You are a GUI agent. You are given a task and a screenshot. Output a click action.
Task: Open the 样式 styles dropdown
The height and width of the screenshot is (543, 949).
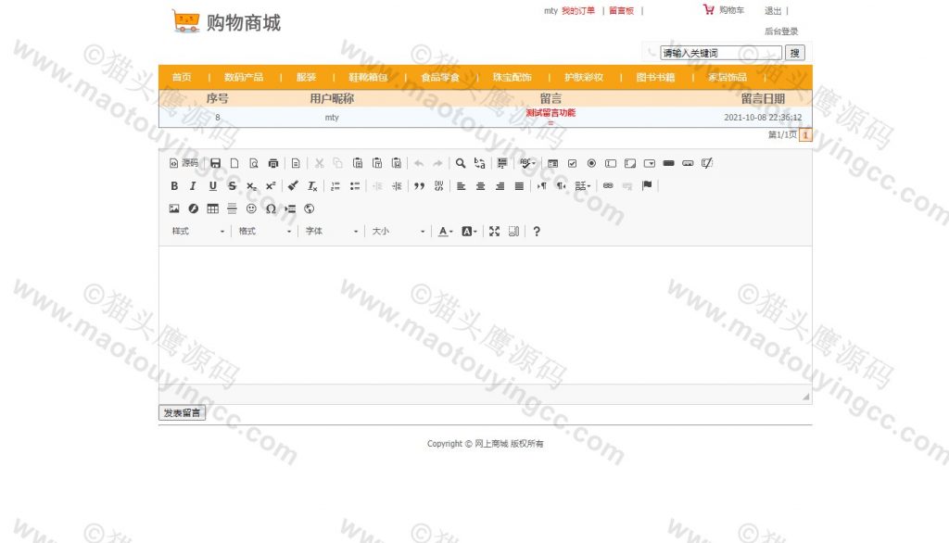(198, 232)
